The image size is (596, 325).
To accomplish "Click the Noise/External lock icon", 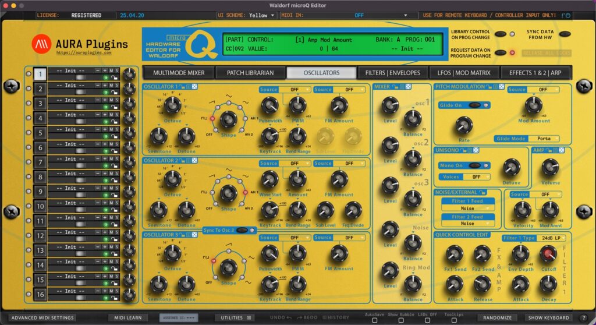I will point(482,193).
